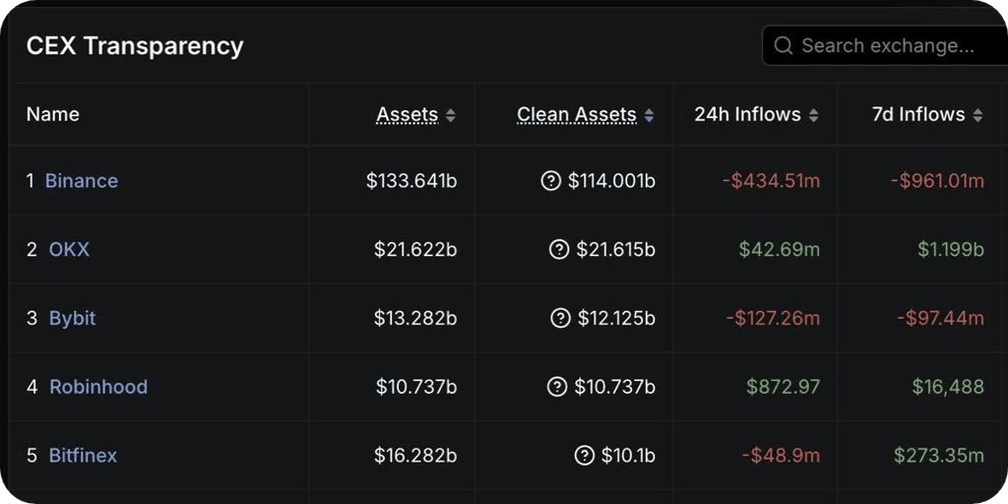
Task: Sort table using Clean Assets sort arrows
Action: 650,115
